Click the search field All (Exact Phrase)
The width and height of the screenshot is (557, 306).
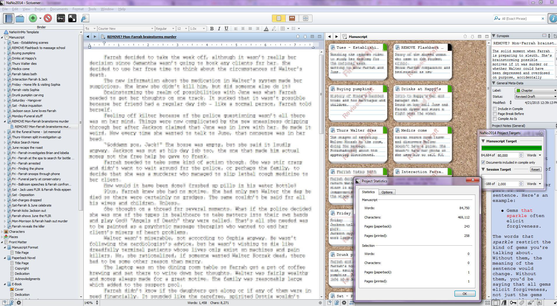point(519,18)
